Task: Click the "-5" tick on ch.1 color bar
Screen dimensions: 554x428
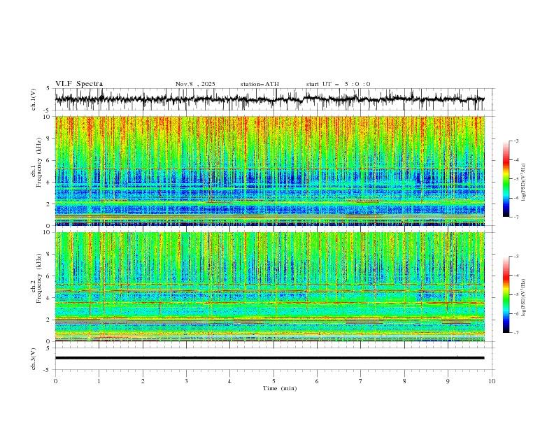Action: pos(516,179)
